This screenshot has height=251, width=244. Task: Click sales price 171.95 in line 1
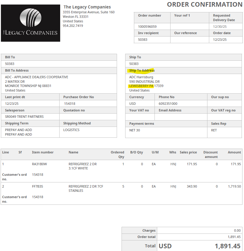point(192,164)
